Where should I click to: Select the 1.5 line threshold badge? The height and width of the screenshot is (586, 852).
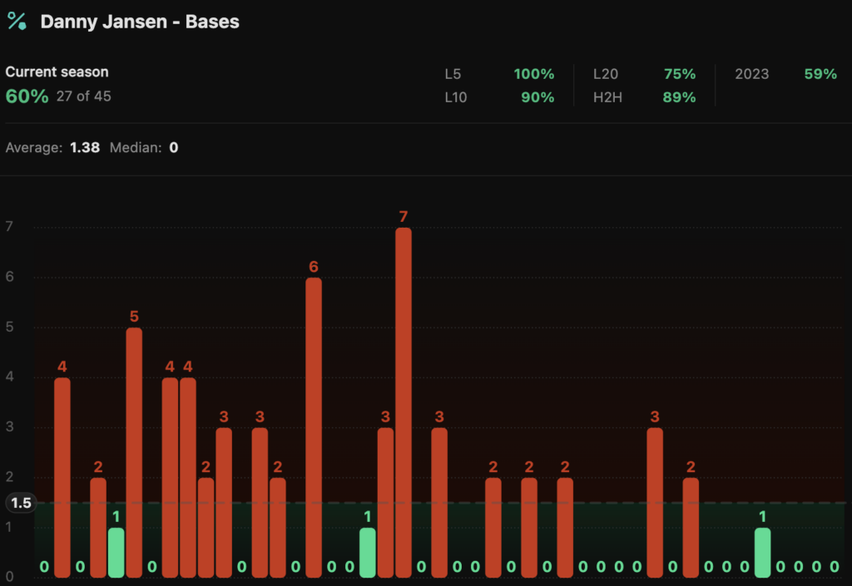coord(21,503)
